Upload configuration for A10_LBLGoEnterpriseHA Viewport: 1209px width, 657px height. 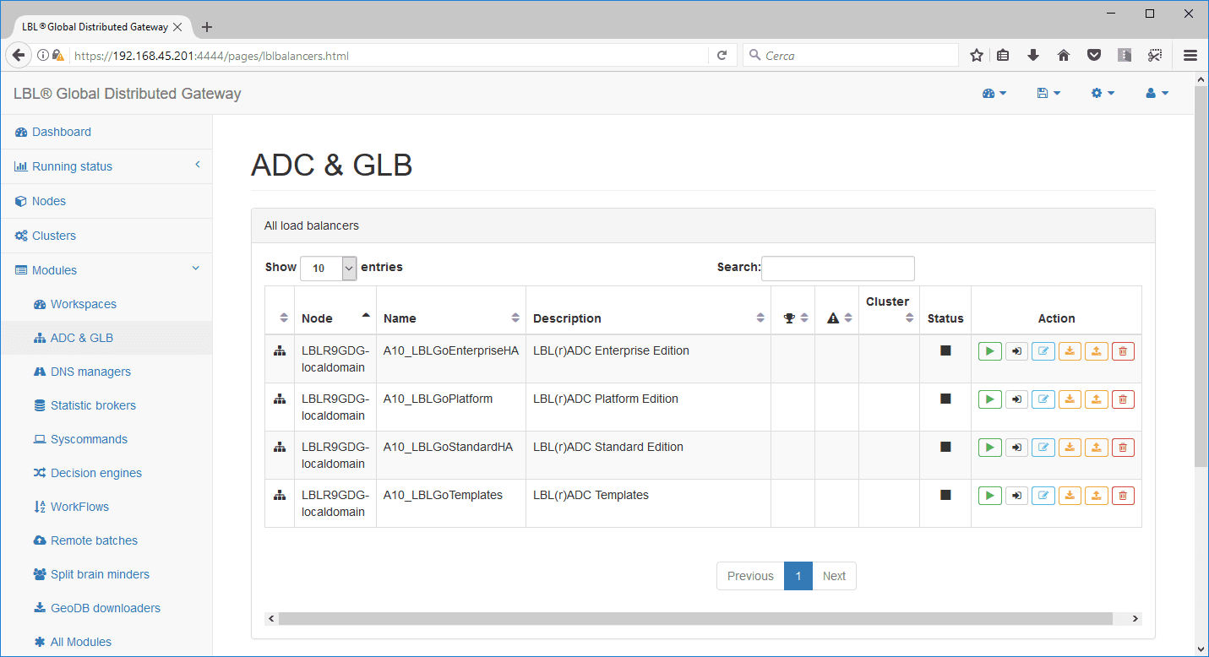click(1096, 351)
